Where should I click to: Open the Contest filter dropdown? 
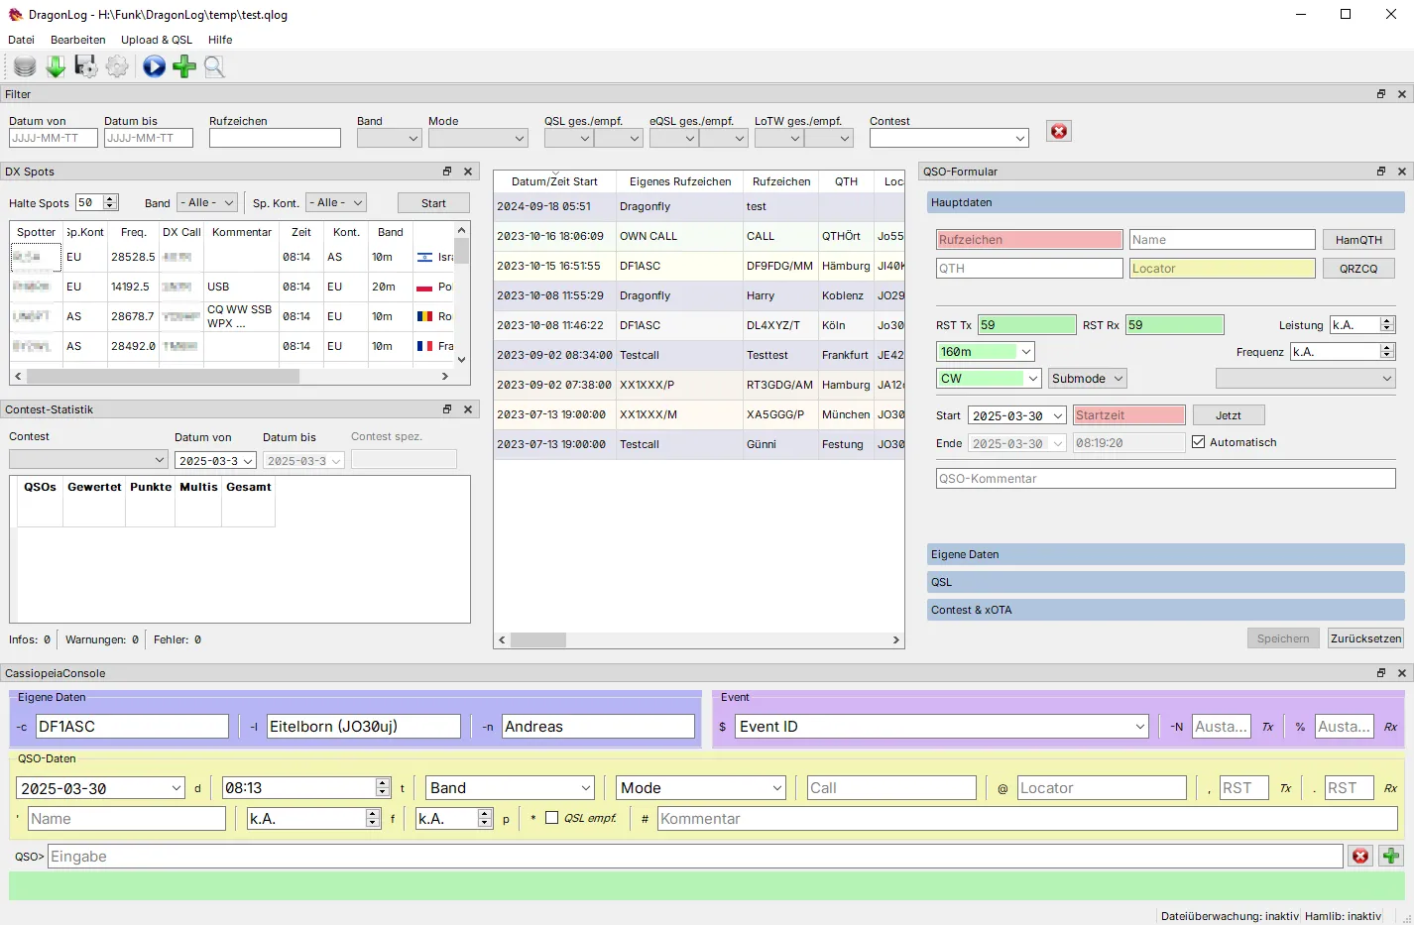point(949,139)
